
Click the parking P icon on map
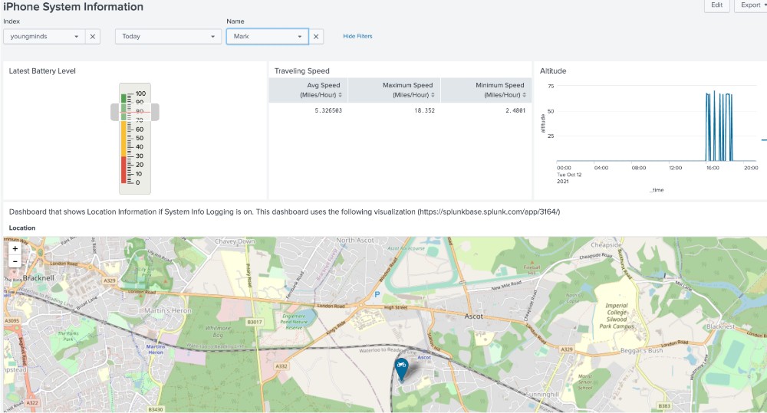(377, 294)
